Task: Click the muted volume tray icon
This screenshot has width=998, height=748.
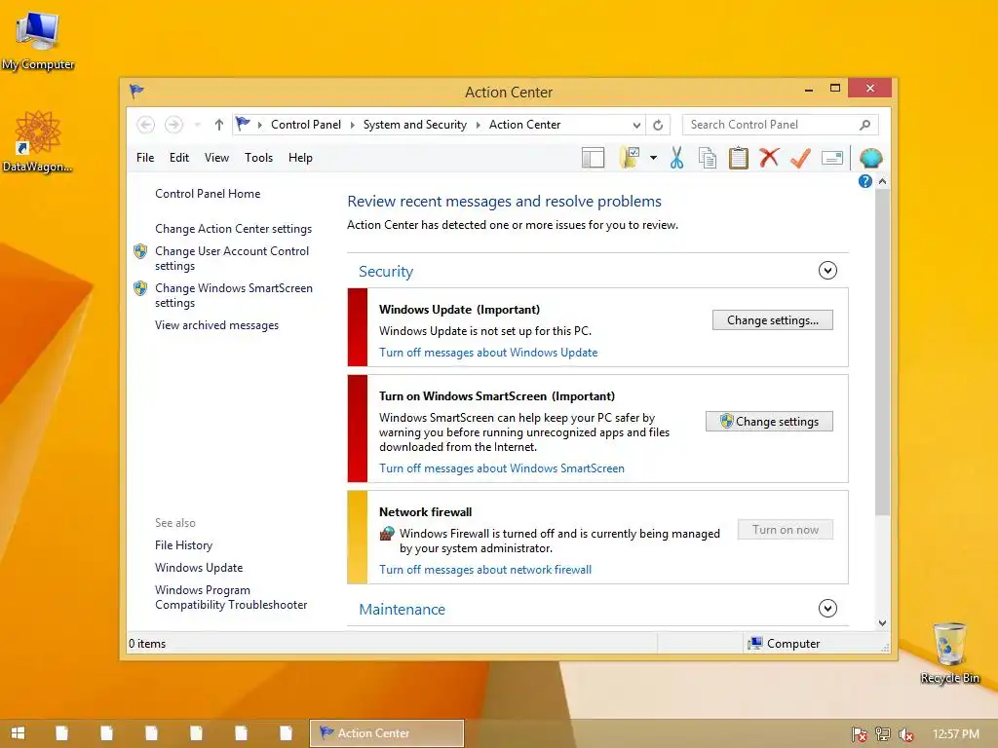Action: click(905, 734)
